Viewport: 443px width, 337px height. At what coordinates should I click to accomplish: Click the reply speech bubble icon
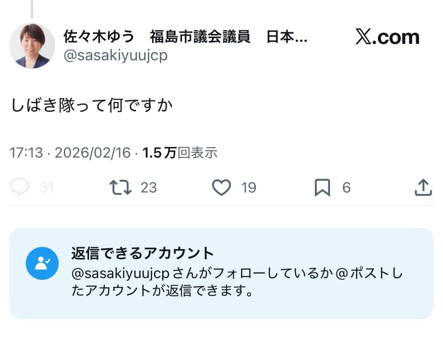[19, 188]
